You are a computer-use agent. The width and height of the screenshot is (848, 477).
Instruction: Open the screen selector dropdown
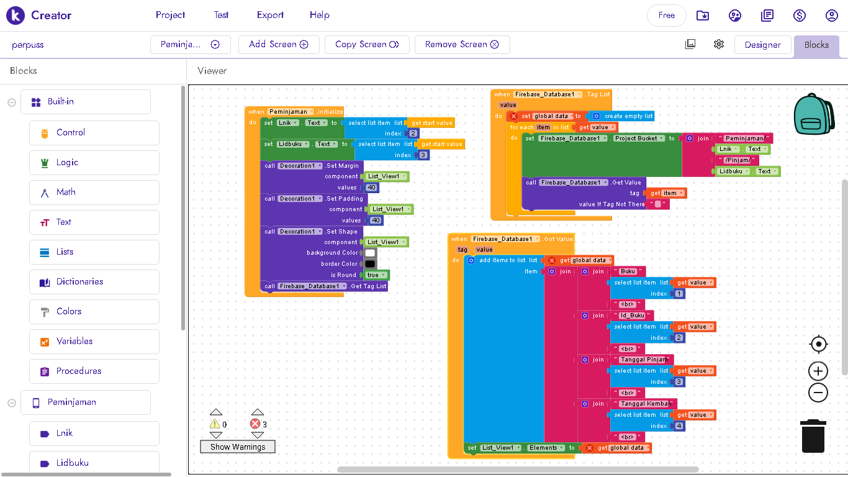(191, 45)
